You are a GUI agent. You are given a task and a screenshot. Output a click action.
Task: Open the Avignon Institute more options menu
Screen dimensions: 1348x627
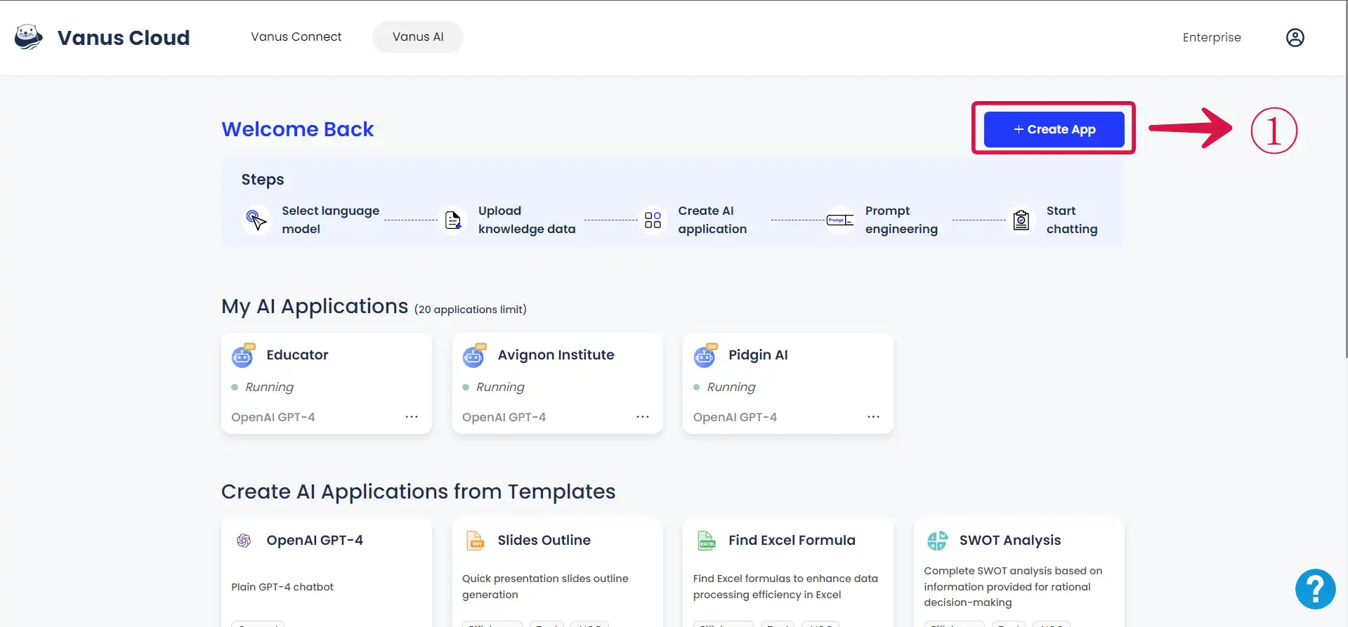tap(643, 417)
